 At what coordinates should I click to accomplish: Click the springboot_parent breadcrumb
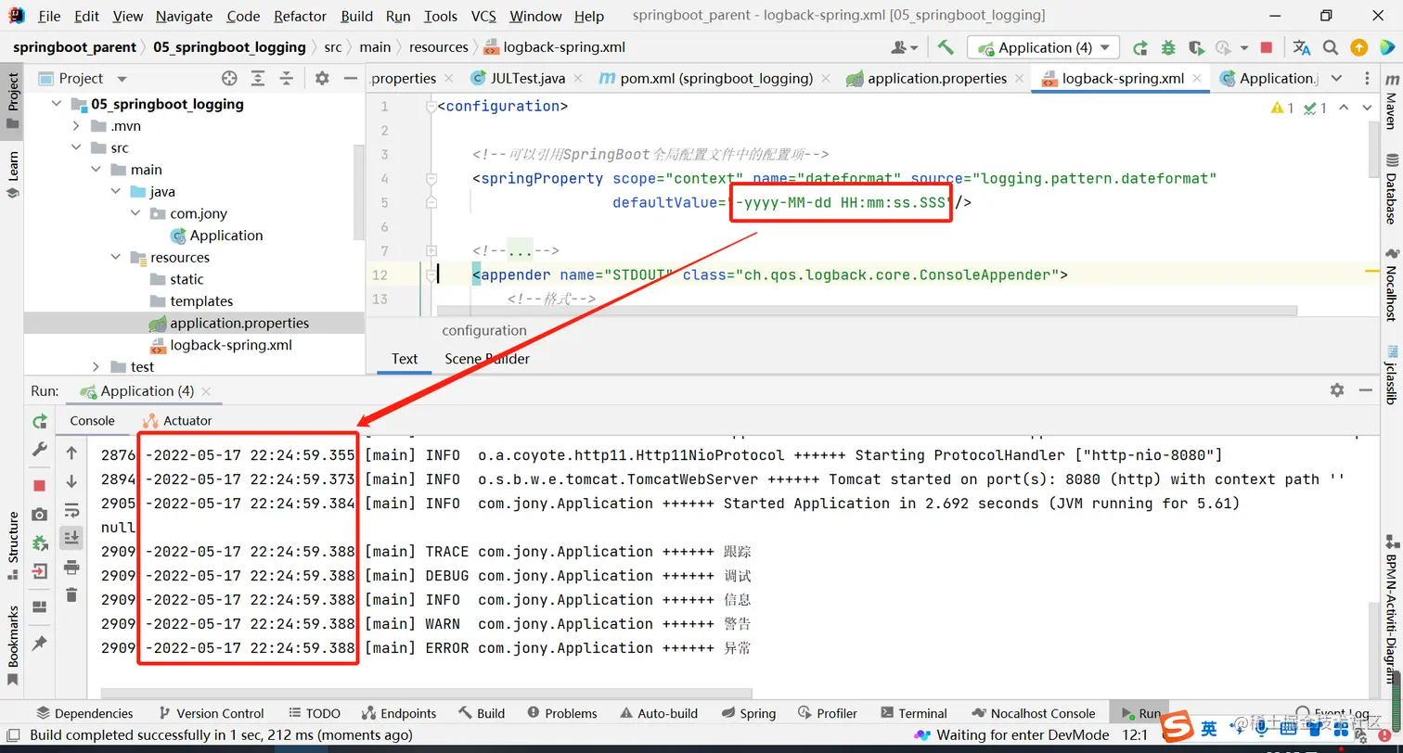tap(74, 47)
